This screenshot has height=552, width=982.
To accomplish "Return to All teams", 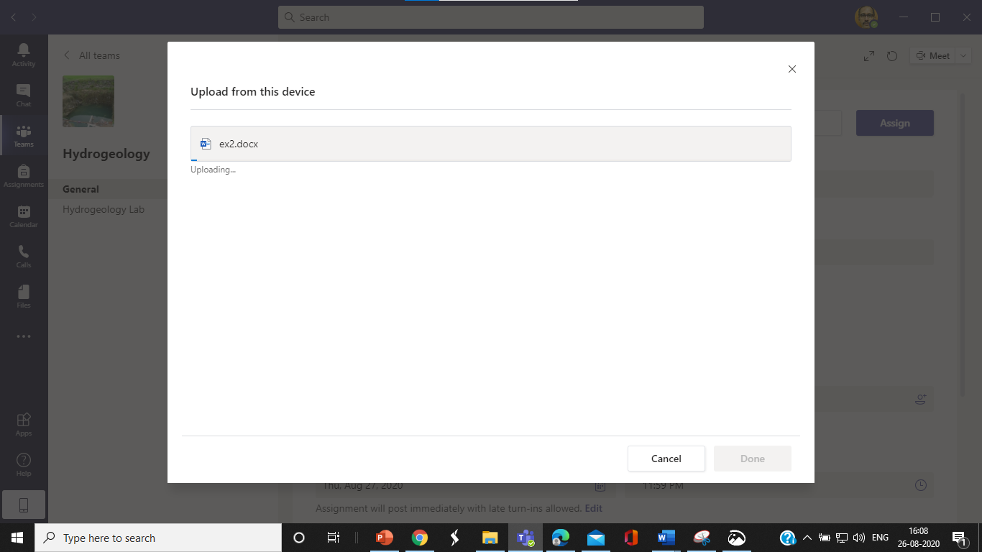I will 91,55.
